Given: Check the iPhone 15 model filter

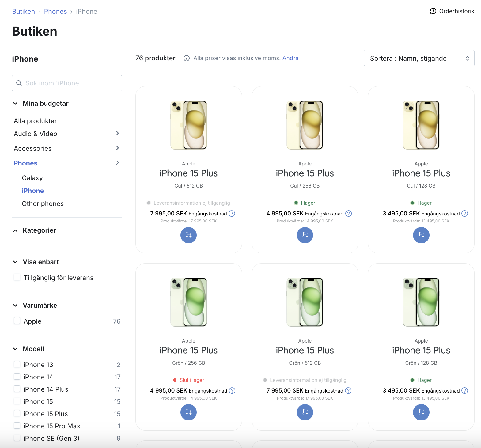Looking at the screenshot, I should pyautogui.click(x=17, y=401).
